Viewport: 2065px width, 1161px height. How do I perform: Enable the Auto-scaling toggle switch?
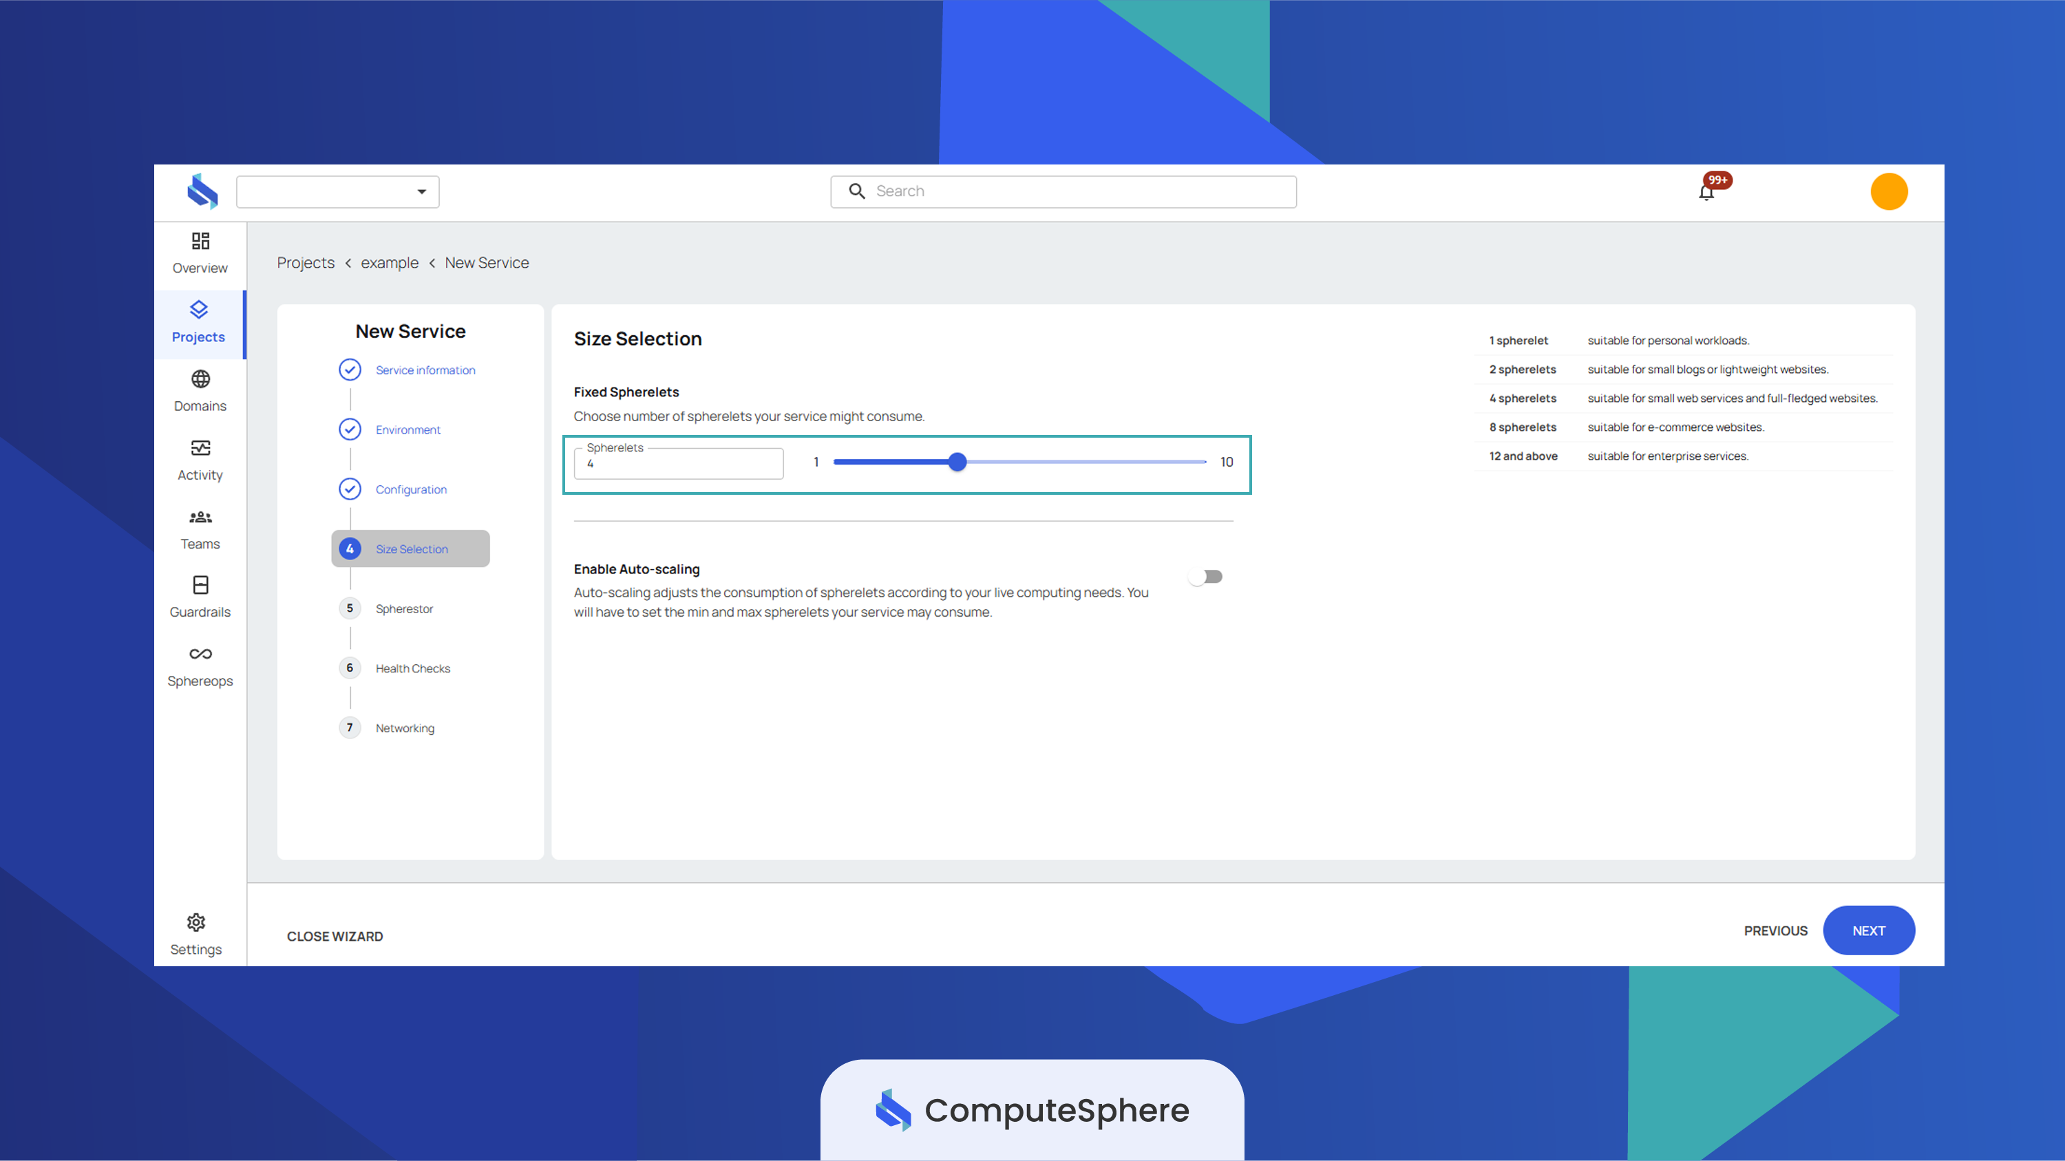click(x=1206, y=577)
